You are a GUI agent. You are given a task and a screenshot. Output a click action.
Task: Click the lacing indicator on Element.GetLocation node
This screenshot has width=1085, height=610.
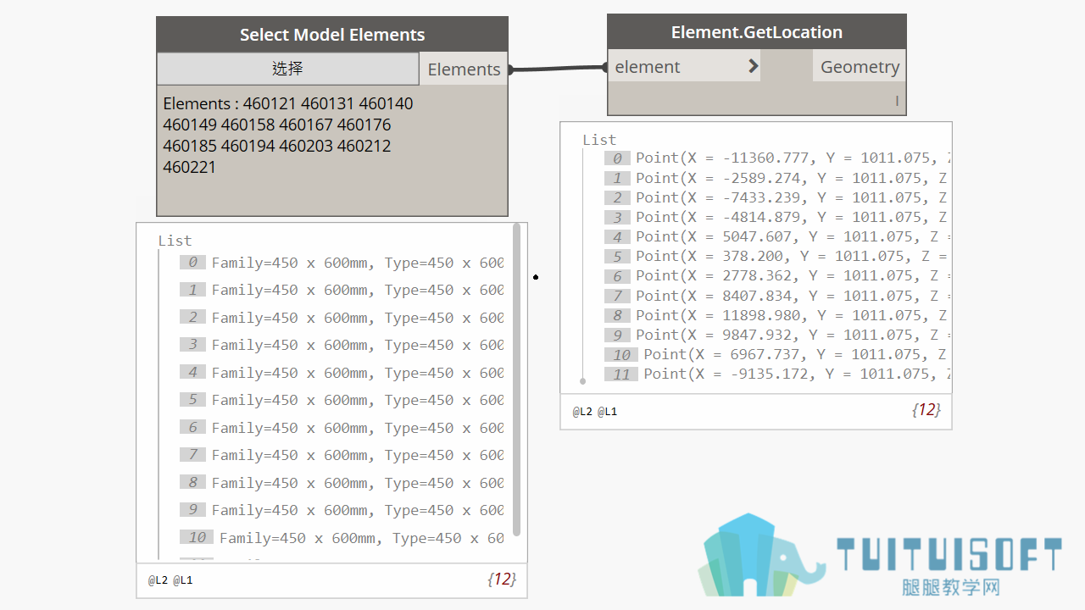tap(897, 101)
